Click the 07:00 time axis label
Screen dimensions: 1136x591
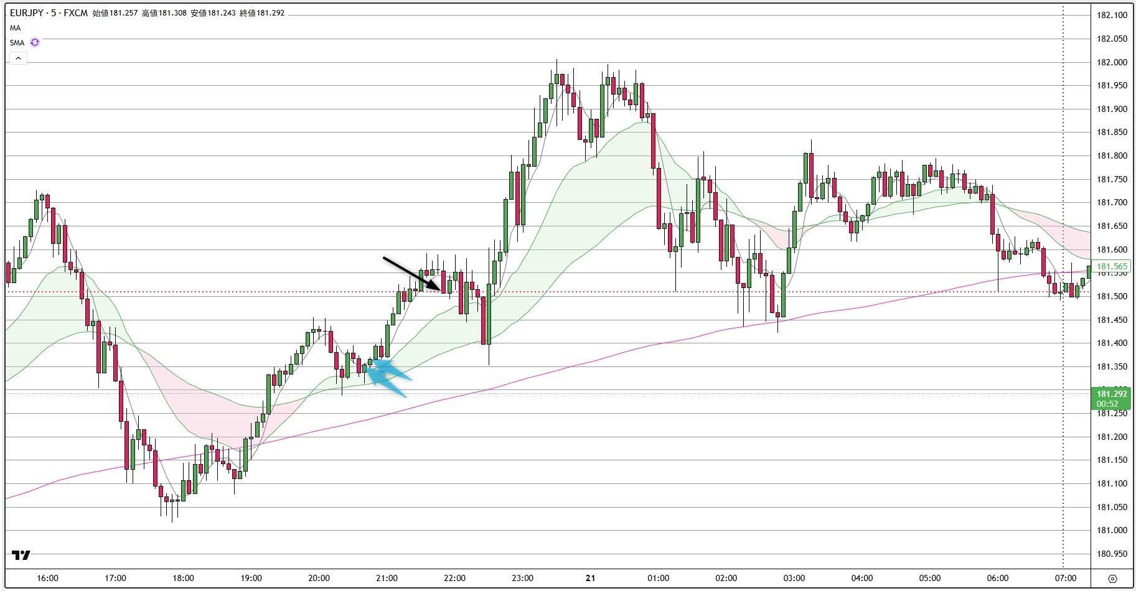pyautogui.click(x=1066, y=578)
